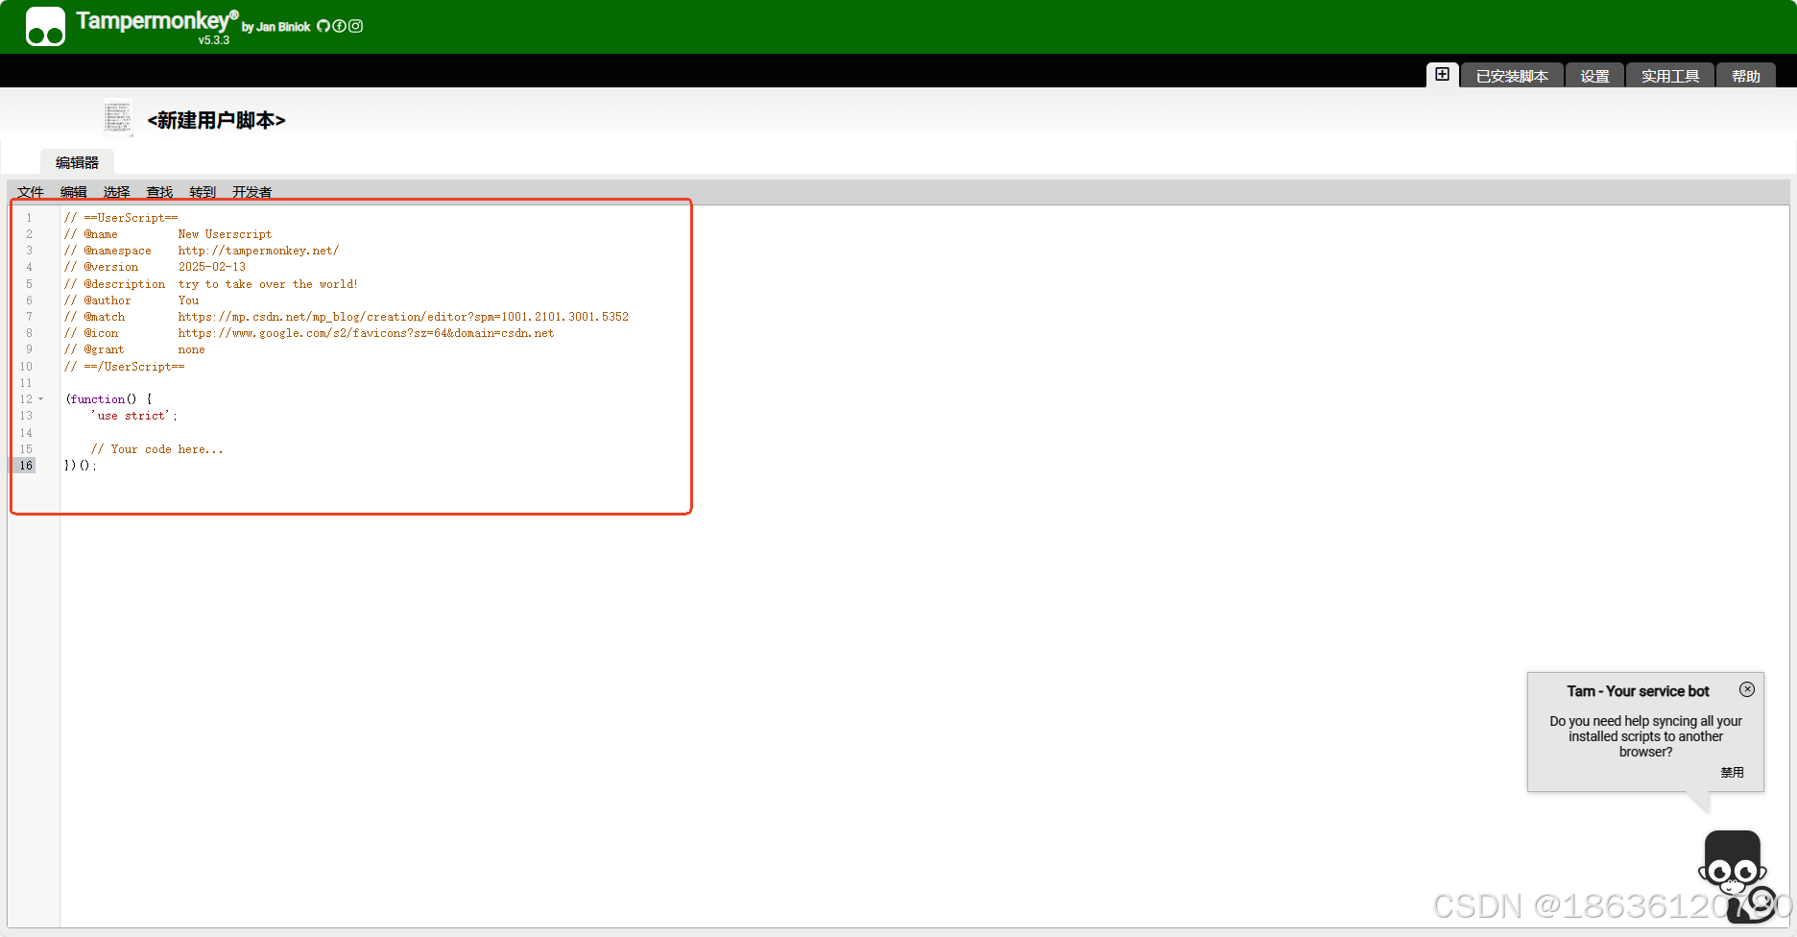Click the @namespace tampermonkey.net URL line
This screenshot has height=937, width=1797.
[202, 251]
